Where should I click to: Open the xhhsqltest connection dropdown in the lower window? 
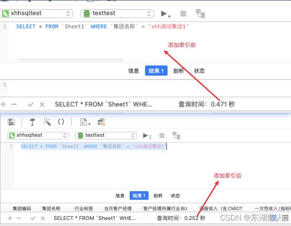[x=38, y=135]
